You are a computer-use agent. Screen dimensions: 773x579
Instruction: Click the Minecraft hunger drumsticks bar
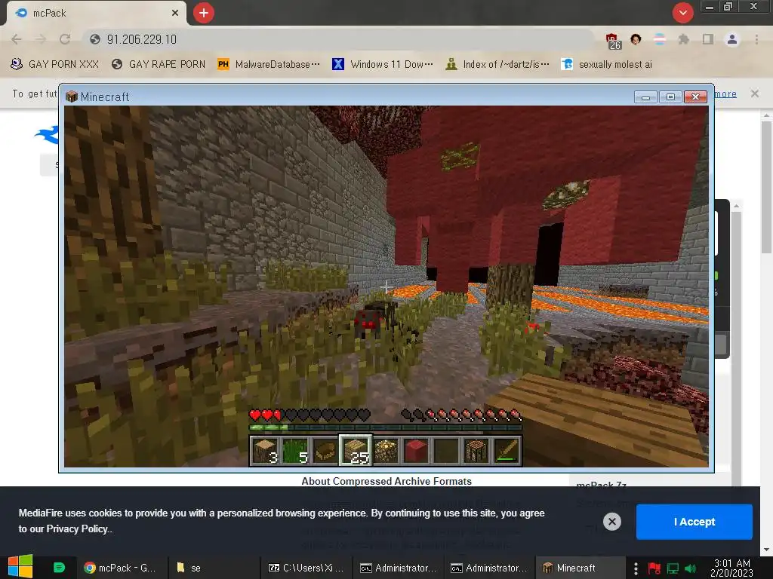(x=461, y=415)
